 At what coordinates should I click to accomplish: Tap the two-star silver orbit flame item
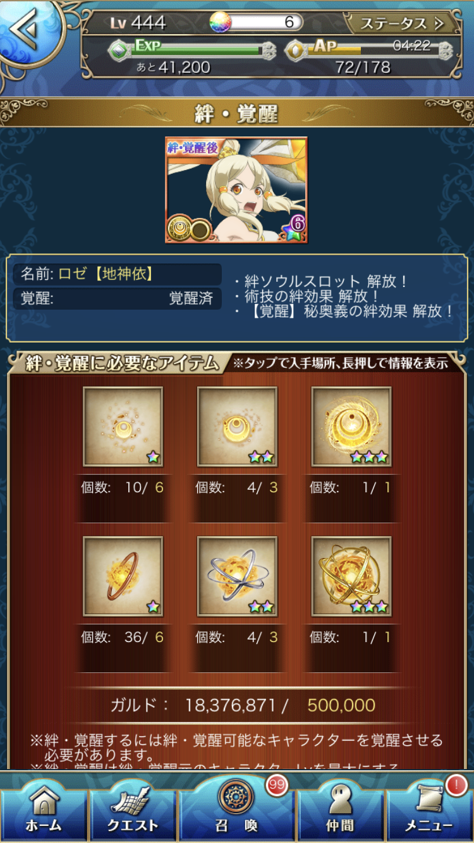point(237,576)
